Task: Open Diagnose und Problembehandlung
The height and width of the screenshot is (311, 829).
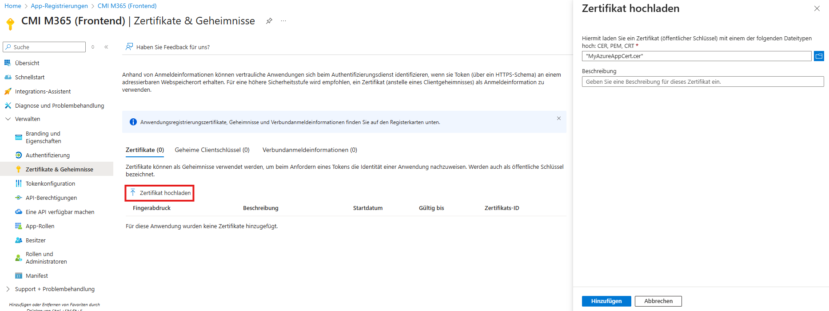Action: [59, 105]
